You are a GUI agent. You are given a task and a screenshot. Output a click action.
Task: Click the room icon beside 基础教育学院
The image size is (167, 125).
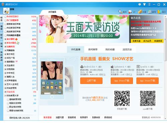coord(8,99)
